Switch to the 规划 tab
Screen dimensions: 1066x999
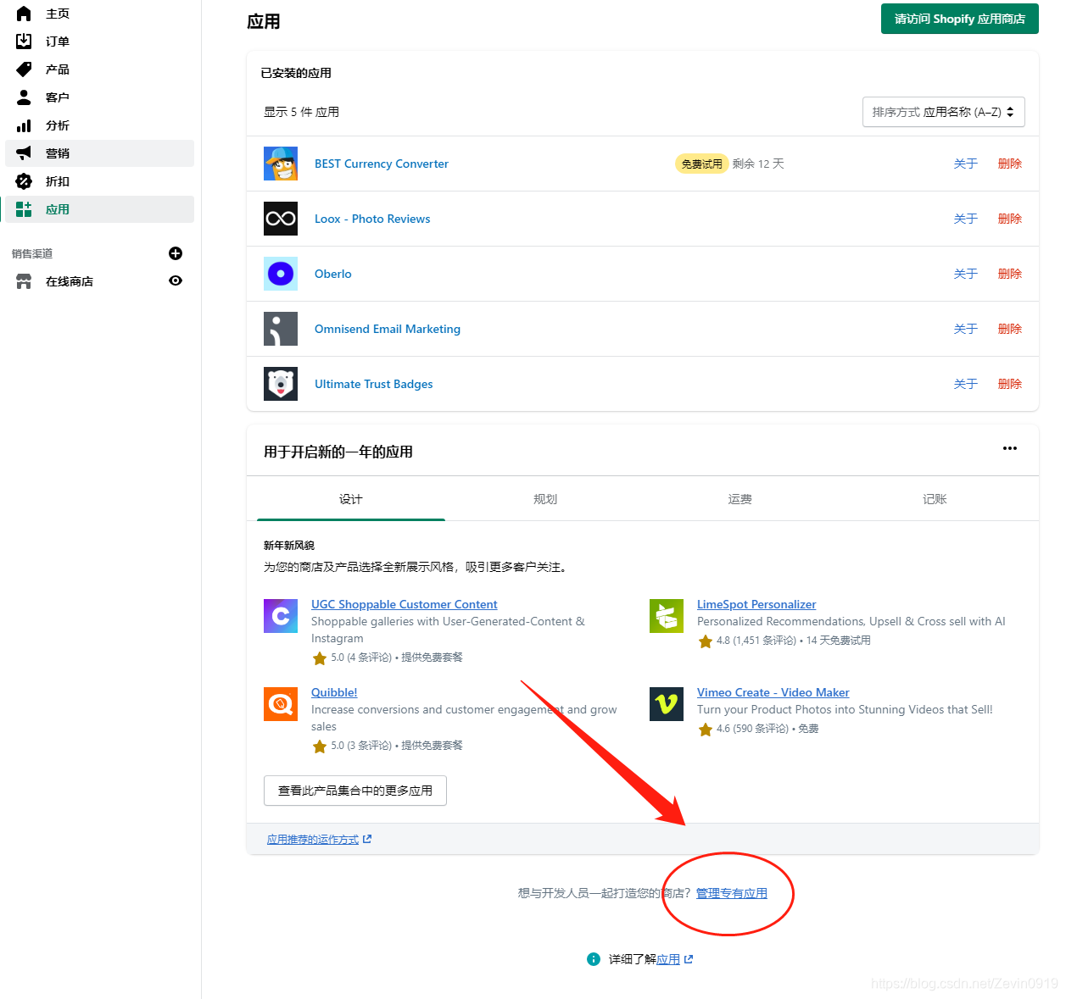pos(545,499)
